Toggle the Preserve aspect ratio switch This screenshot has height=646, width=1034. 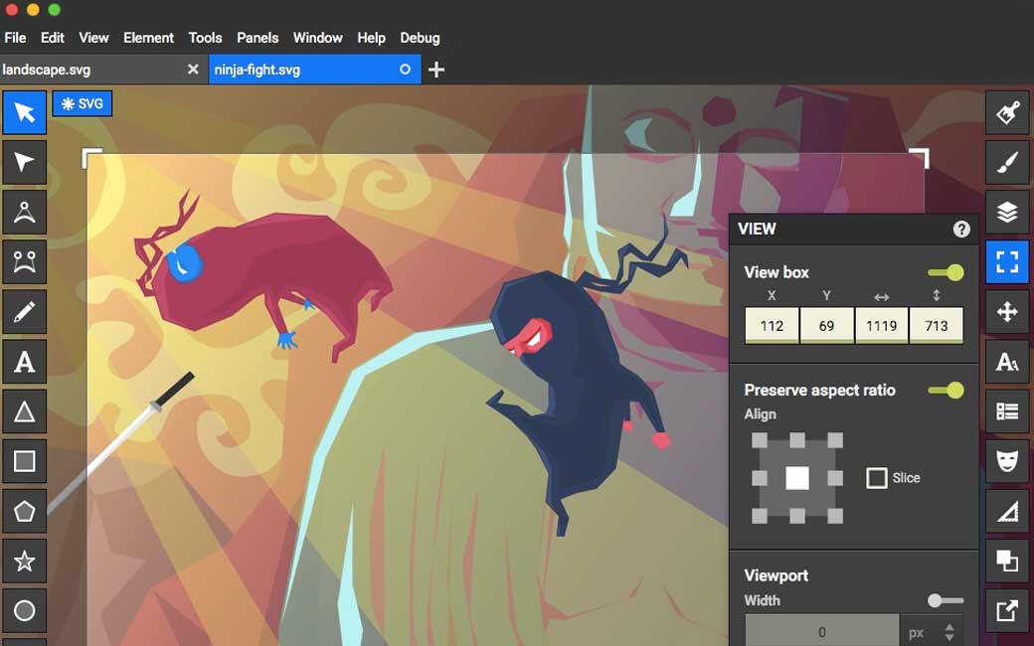point(946,391)
